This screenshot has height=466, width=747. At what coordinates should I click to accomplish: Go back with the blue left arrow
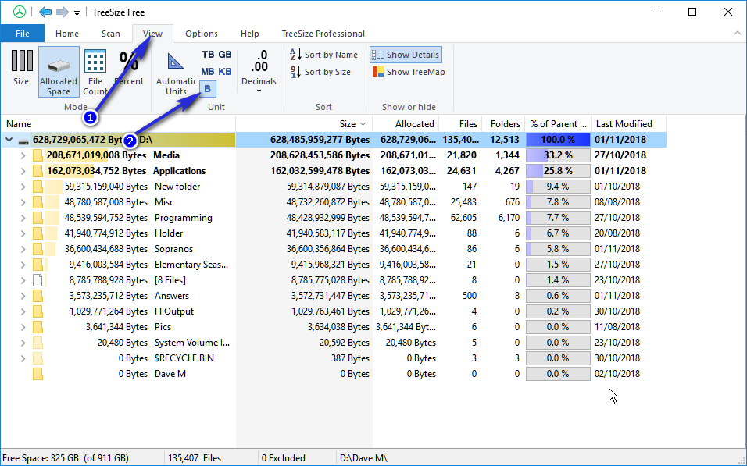[45, 12]
